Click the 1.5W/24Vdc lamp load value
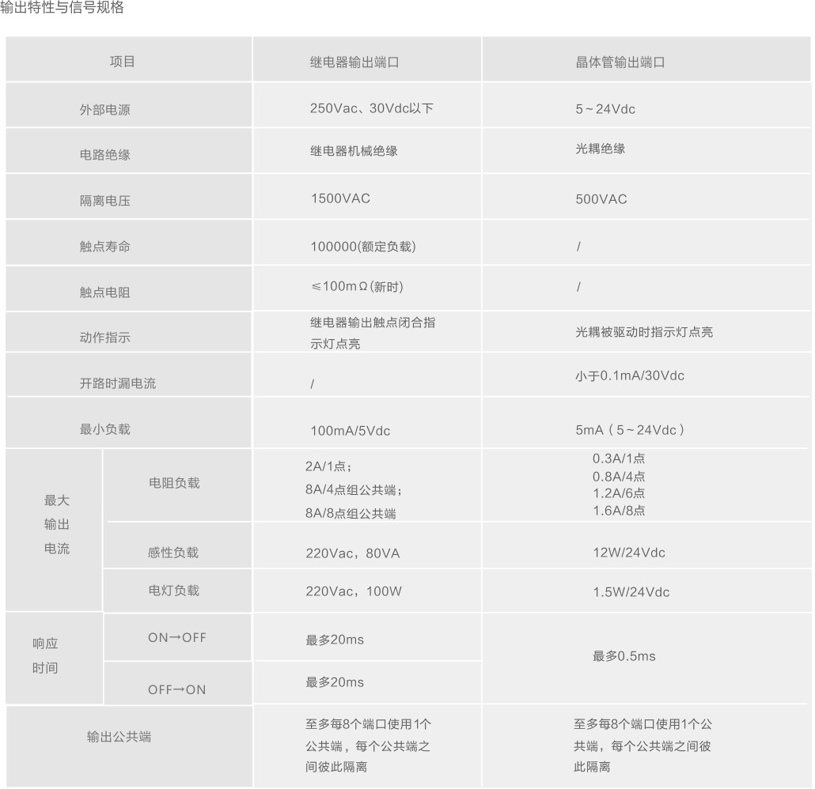This screenshot has width=815, height=789. tap(631, 592)
